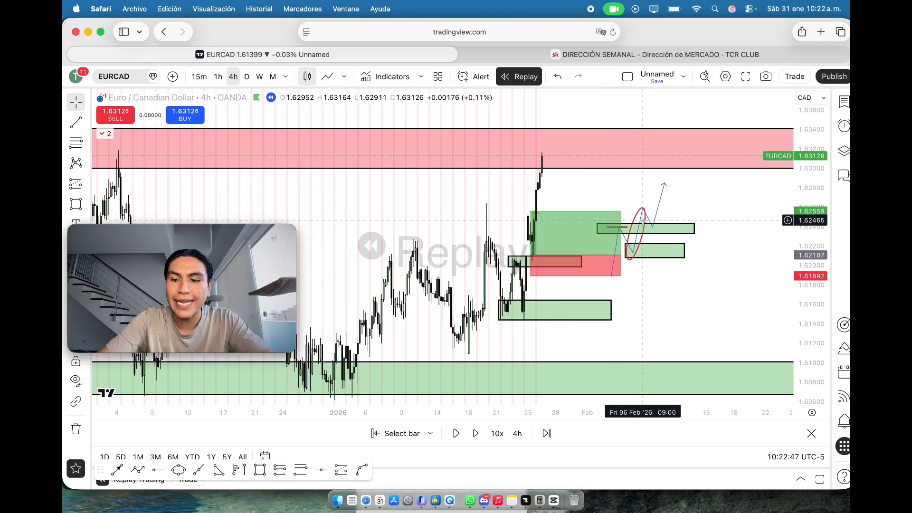912x513 pixels.
Task: Select the 15m timeframe
Action: click(x=199, y=76)
